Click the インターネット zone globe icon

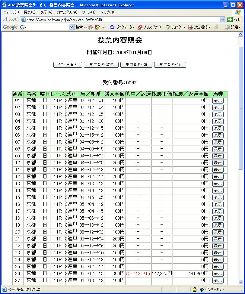pos(202,289)
